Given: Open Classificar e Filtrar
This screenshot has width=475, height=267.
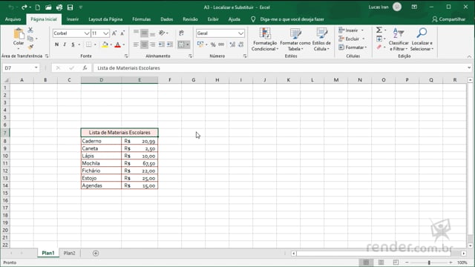Looking at the screenshot, I should [399, 39].
